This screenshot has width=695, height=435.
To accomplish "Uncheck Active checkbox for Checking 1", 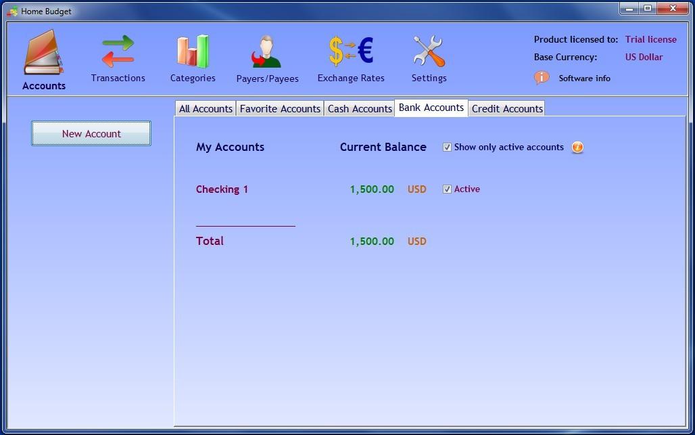I will (x=448, y=189).
